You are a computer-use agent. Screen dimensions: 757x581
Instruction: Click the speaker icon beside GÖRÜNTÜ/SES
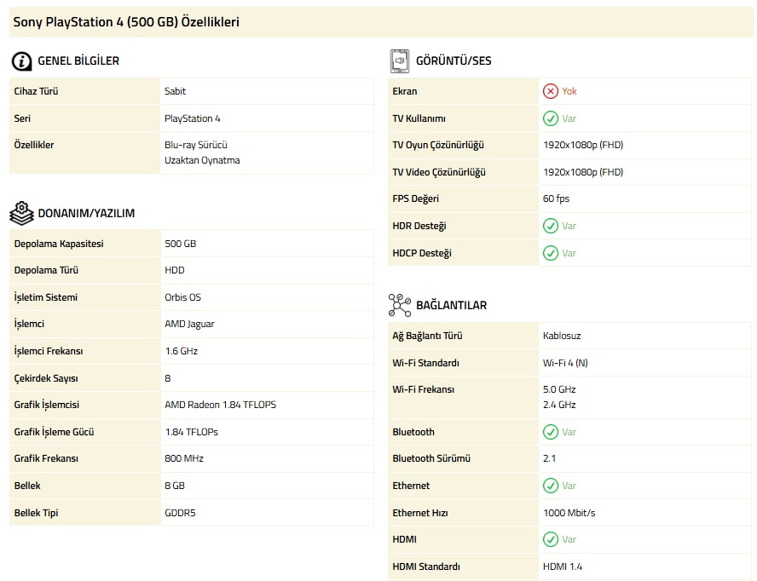pos(400,60)
